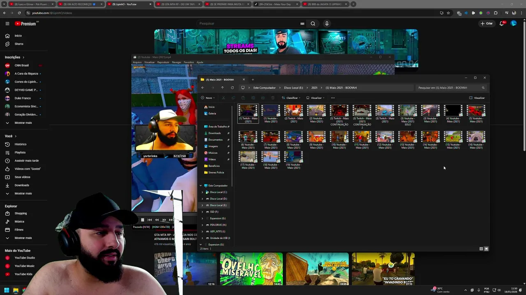
Task: Open YouTube Studio link in sidebar
Action: pos(25,258)
